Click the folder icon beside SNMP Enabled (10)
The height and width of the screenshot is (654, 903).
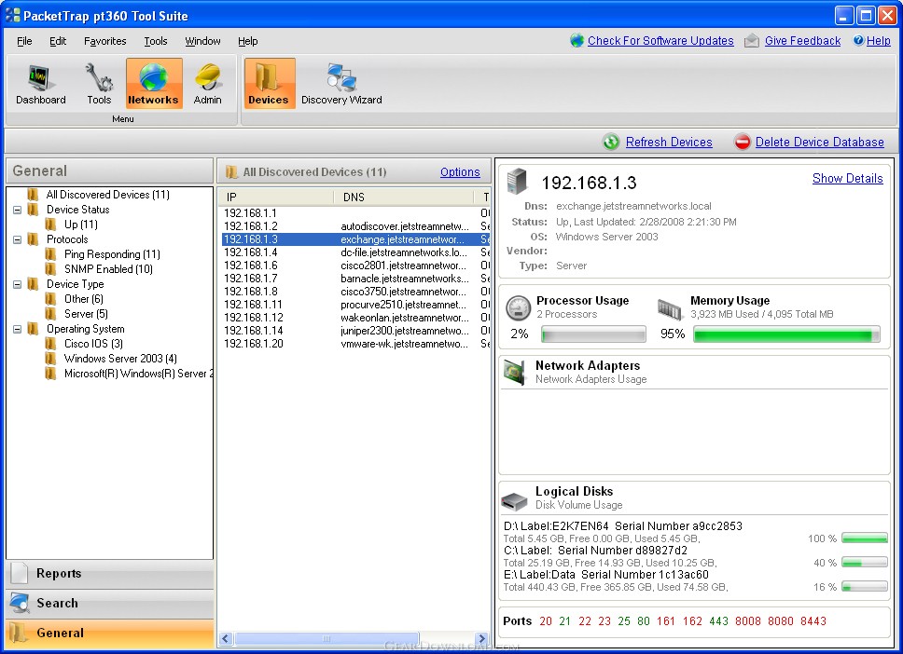click(x=51, y=268)
